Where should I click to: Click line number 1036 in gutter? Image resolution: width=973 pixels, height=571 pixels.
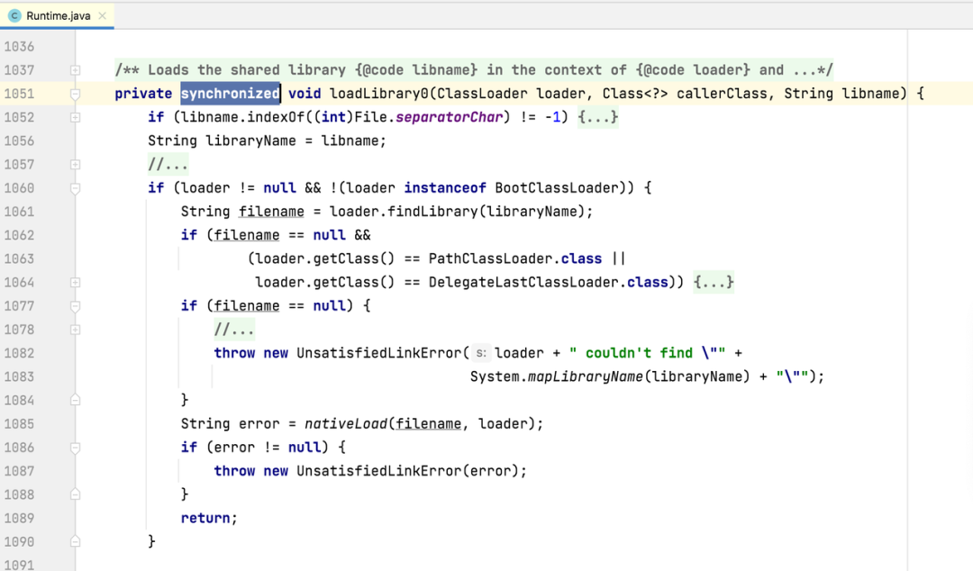pyautogui.click(x=19, y=47)
